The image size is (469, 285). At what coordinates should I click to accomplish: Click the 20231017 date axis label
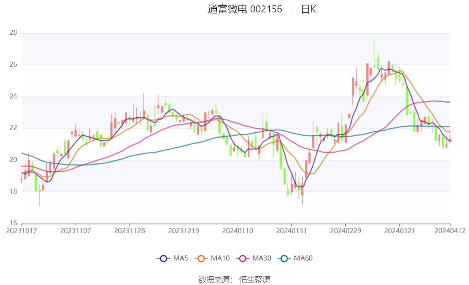(22, 230)
